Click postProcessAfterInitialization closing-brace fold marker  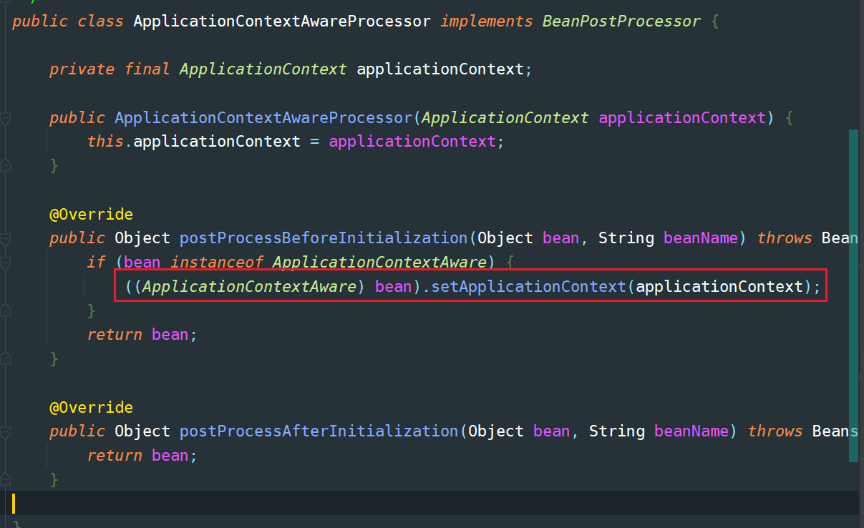(6, 479)
